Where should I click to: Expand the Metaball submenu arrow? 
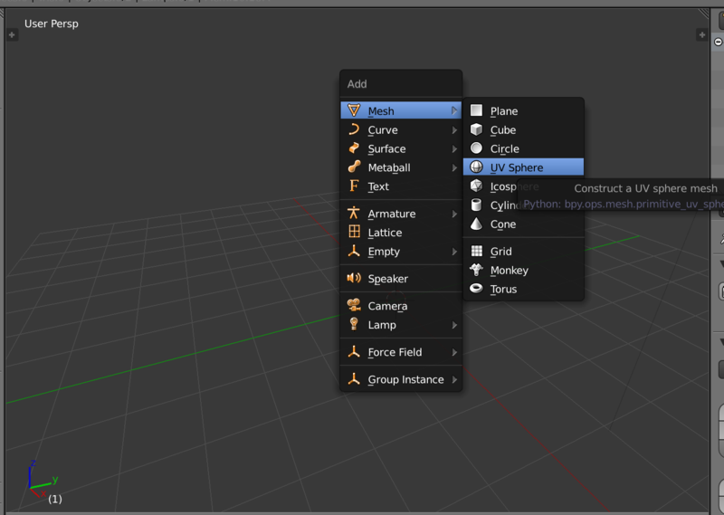tap(454, 167)
